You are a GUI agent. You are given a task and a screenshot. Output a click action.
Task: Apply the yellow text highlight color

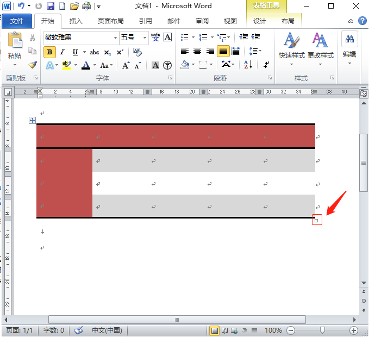(x=67, y=65)
